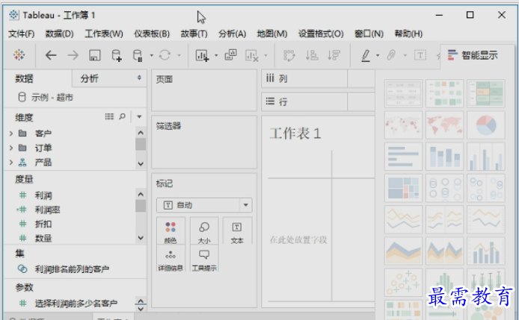Click the sort descending icon
This screenshot has height=320, width=519.
[334, 54]
